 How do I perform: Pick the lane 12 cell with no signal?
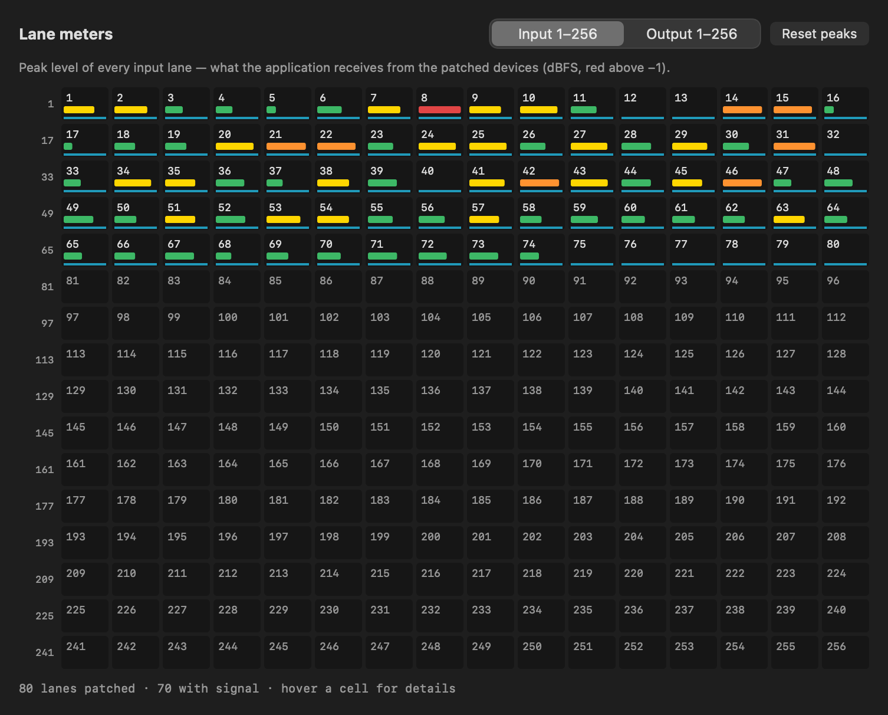tap(643, 104)
